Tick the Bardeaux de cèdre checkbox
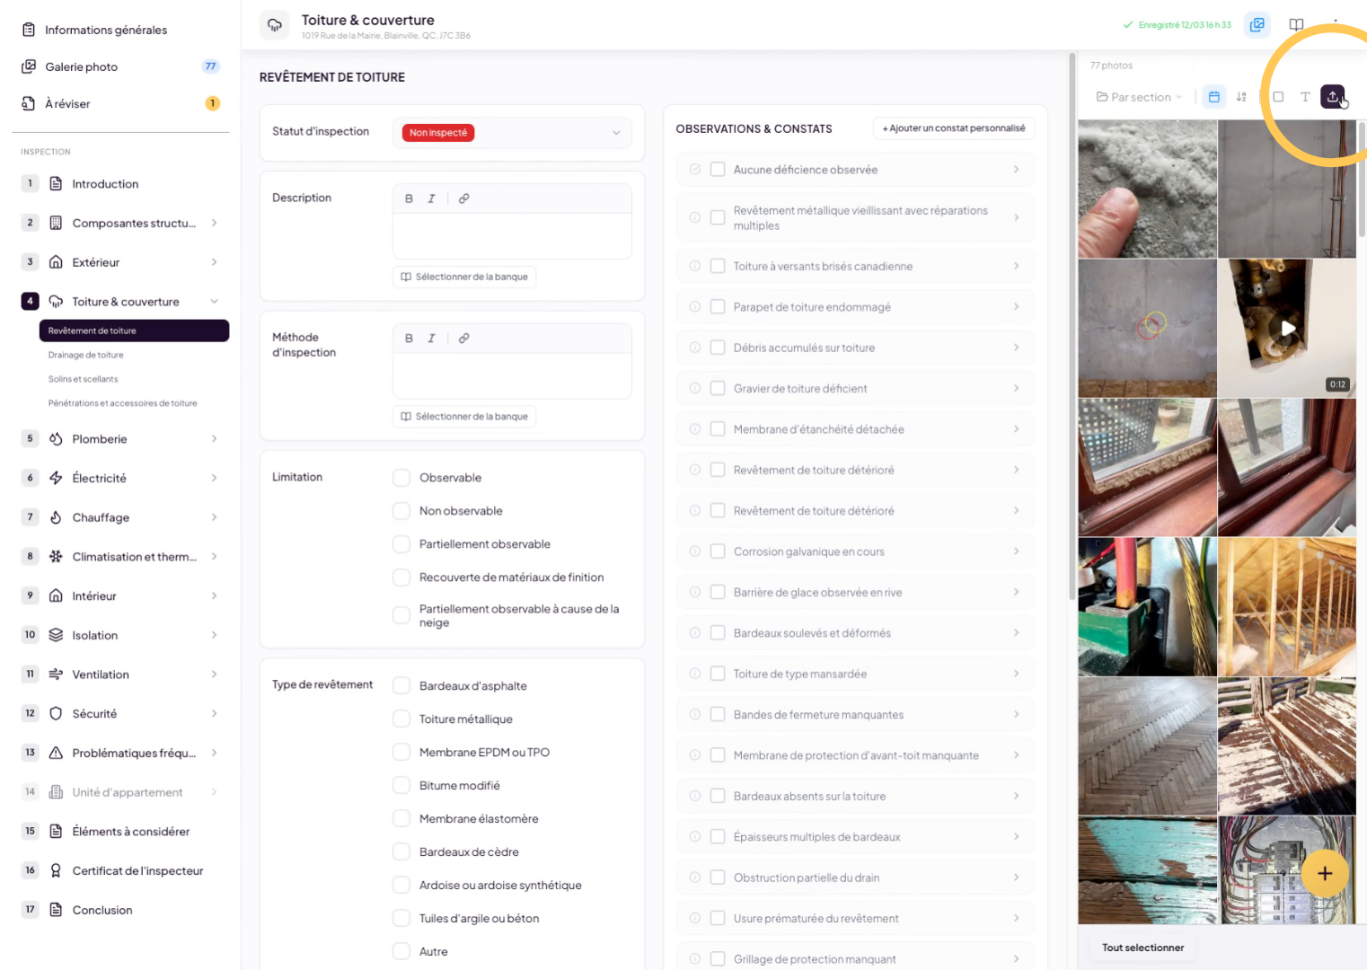 click(401, 852)
